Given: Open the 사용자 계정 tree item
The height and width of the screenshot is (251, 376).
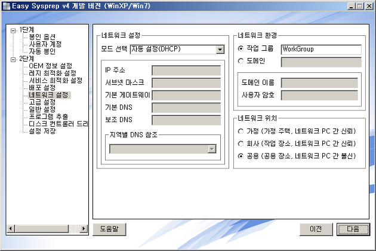Looking at the screenshot, I should [45, 44].
